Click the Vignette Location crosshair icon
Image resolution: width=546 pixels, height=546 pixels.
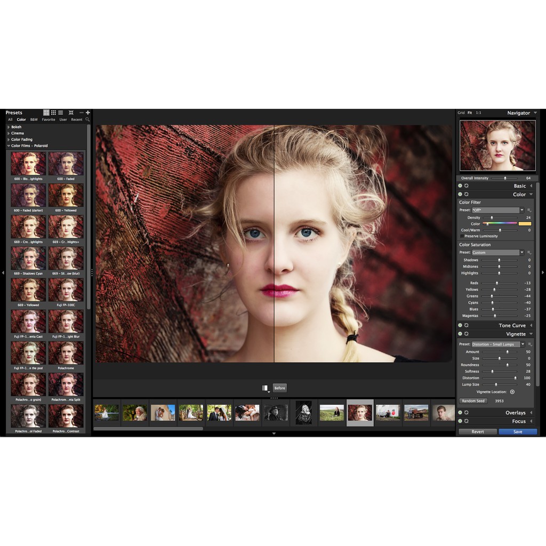(x=512, y=392)
